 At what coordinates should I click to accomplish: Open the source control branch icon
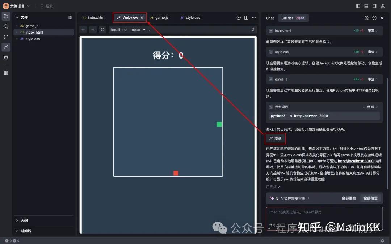[5, 37]
